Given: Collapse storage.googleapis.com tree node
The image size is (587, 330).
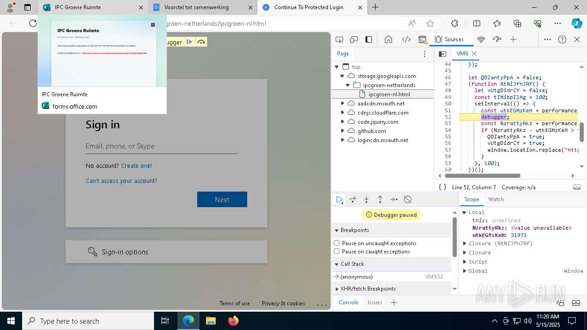Looking at the screenshot, I should point(342,76).
